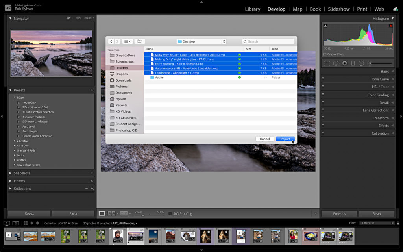The height and width of the screenshot is (252, 403).
Task: Click the Import button
Action: pyautogui.click(x=285, y=139)
